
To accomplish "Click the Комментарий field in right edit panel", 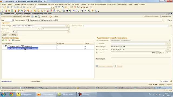I will tap(141, 59).
